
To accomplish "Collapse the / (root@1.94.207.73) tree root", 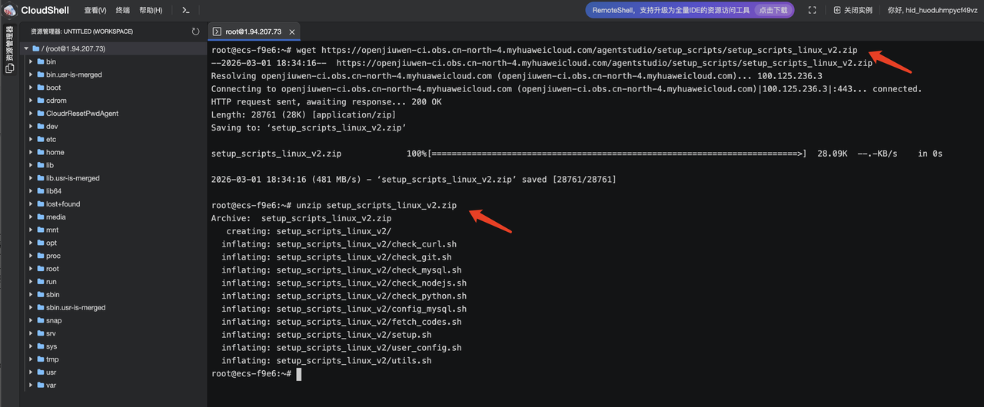I will (x=26, y=48).
